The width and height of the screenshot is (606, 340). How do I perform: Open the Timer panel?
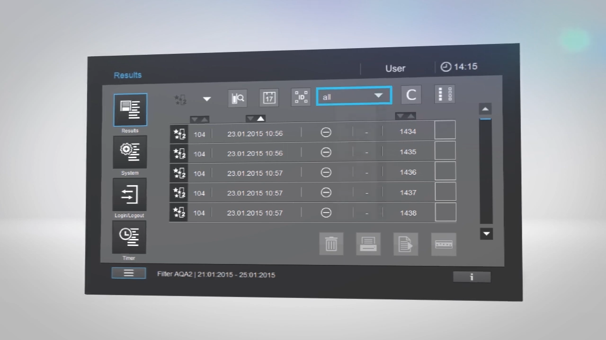[129, 237]
